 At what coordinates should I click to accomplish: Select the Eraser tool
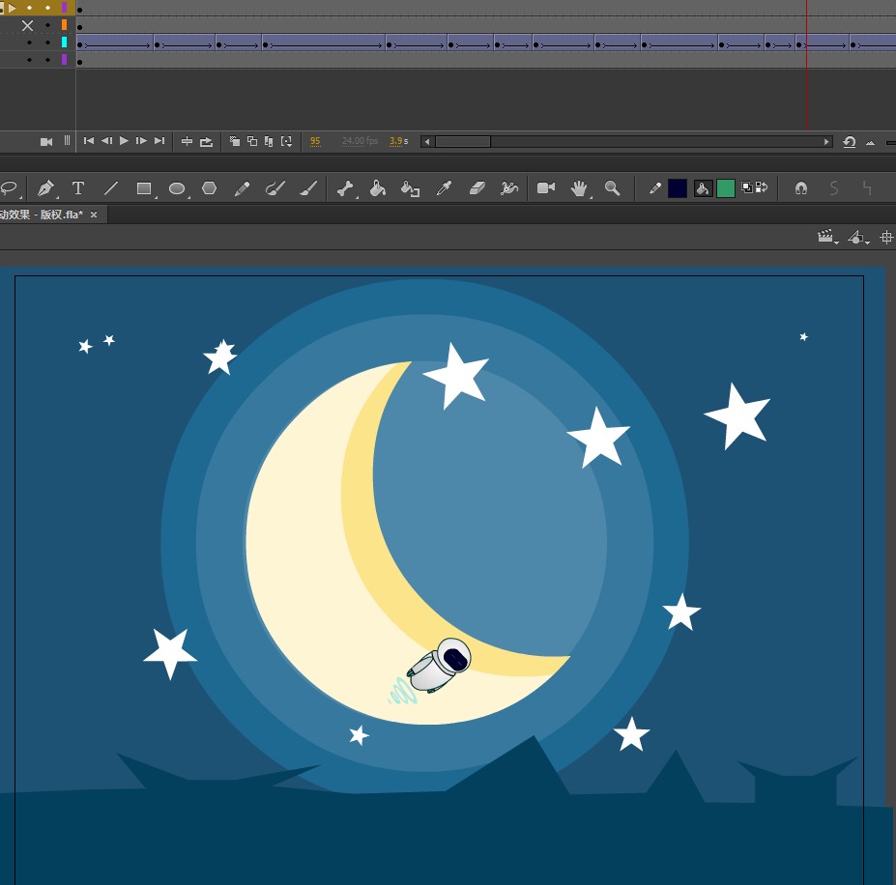477,188
